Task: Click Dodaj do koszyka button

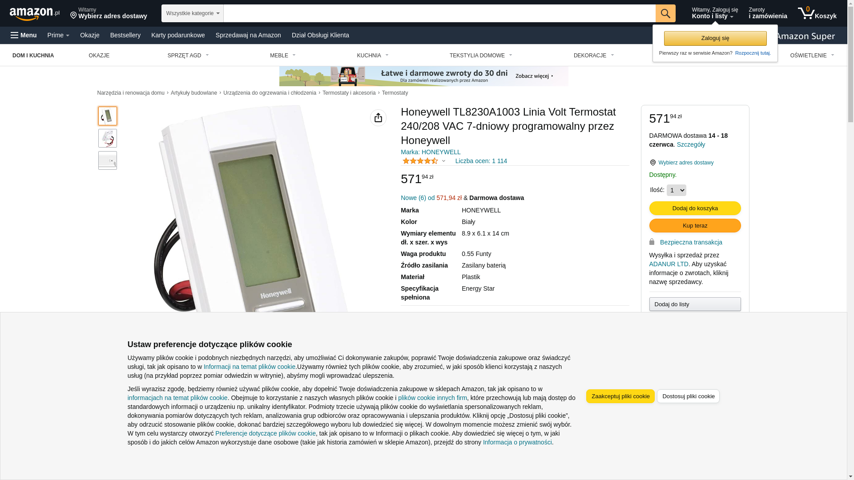Action: (695, 208)
